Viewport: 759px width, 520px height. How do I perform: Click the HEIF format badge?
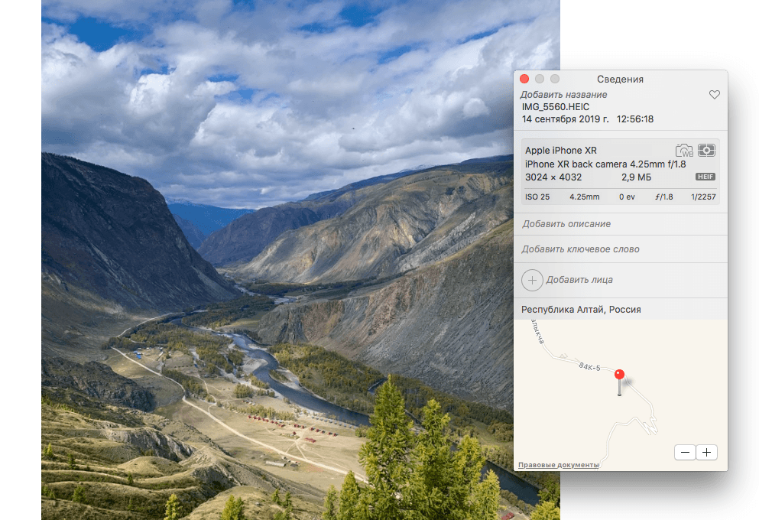coord(705,177)
